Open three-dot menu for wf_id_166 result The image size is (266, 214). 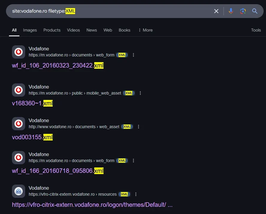133,161
